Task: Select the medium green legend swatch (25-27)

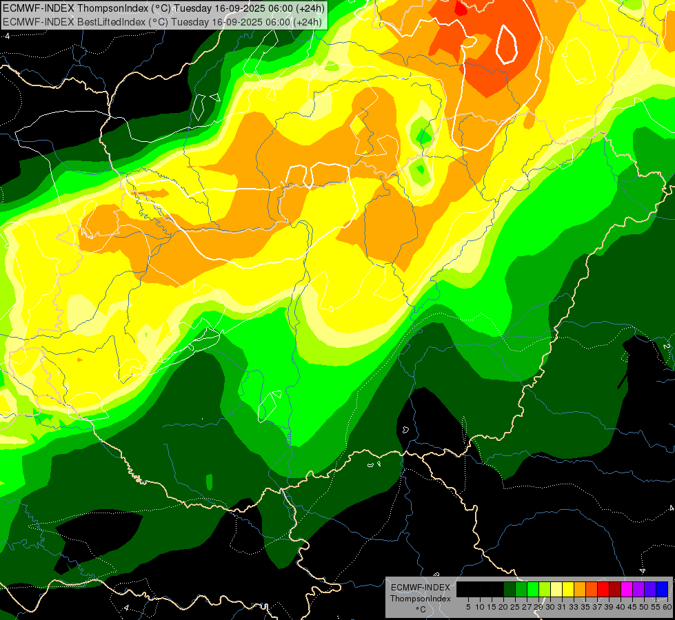Action: pyautogui.click(x=521, y=589)
